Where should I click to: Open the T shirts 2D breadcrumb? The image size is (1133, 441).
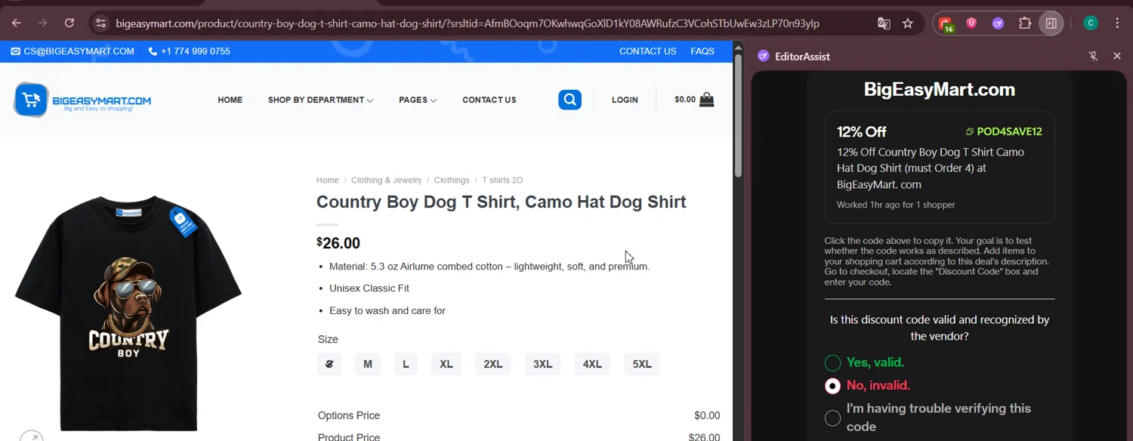(x=502, y=180)
